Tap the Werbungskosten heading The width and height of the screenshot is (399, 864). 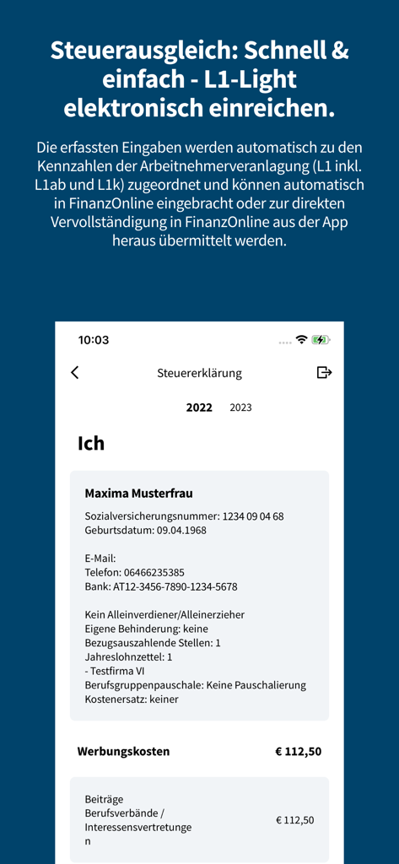click(123, 752)
